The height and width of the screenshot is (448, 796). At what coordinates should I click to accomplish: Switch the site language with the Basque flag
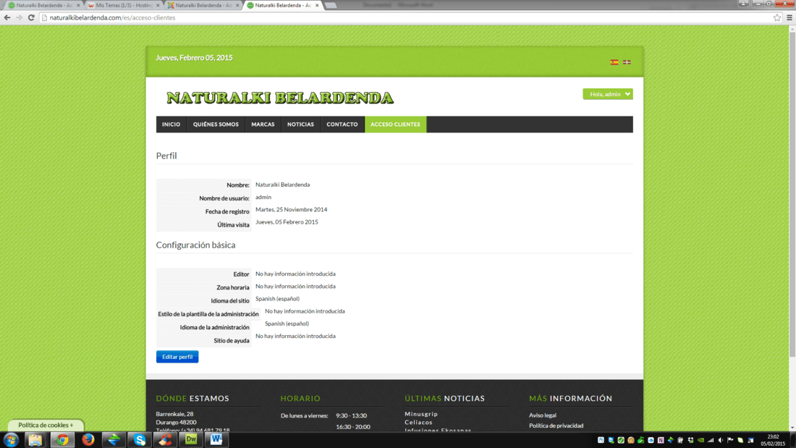pos(627,62)
